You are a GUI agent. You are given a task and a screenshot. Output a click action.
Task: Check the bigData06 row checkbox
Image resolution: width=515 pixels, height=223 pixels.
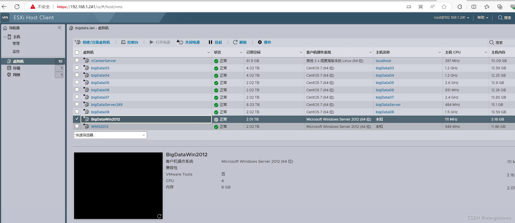(x=77, y=90)
